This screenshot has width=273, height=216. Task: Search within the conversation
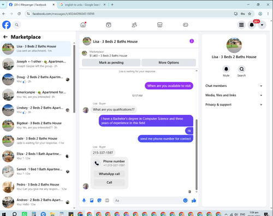(x=241, y=69)
